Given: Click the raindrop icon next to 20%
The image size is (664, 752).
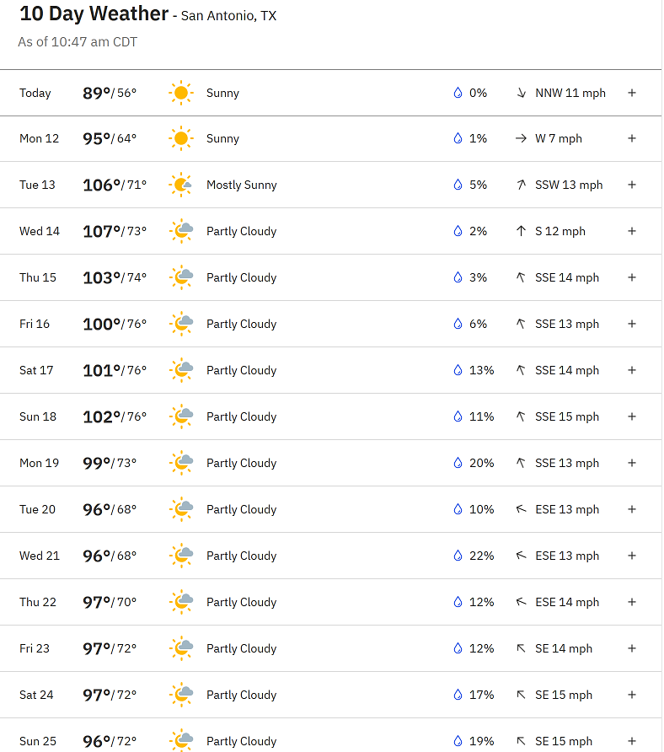Looking at the screenshot, I should (x=458, y=463).
